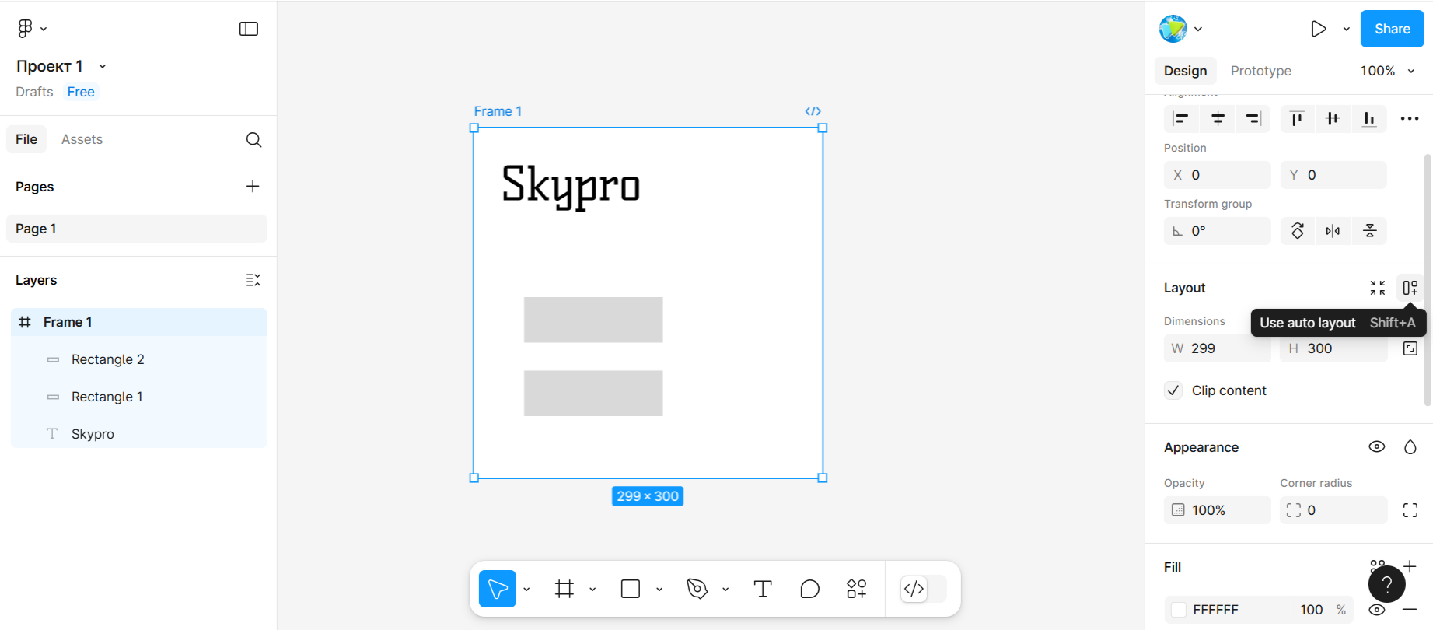
Task: Open the help question mark button
Action: tap(1386, 584)
